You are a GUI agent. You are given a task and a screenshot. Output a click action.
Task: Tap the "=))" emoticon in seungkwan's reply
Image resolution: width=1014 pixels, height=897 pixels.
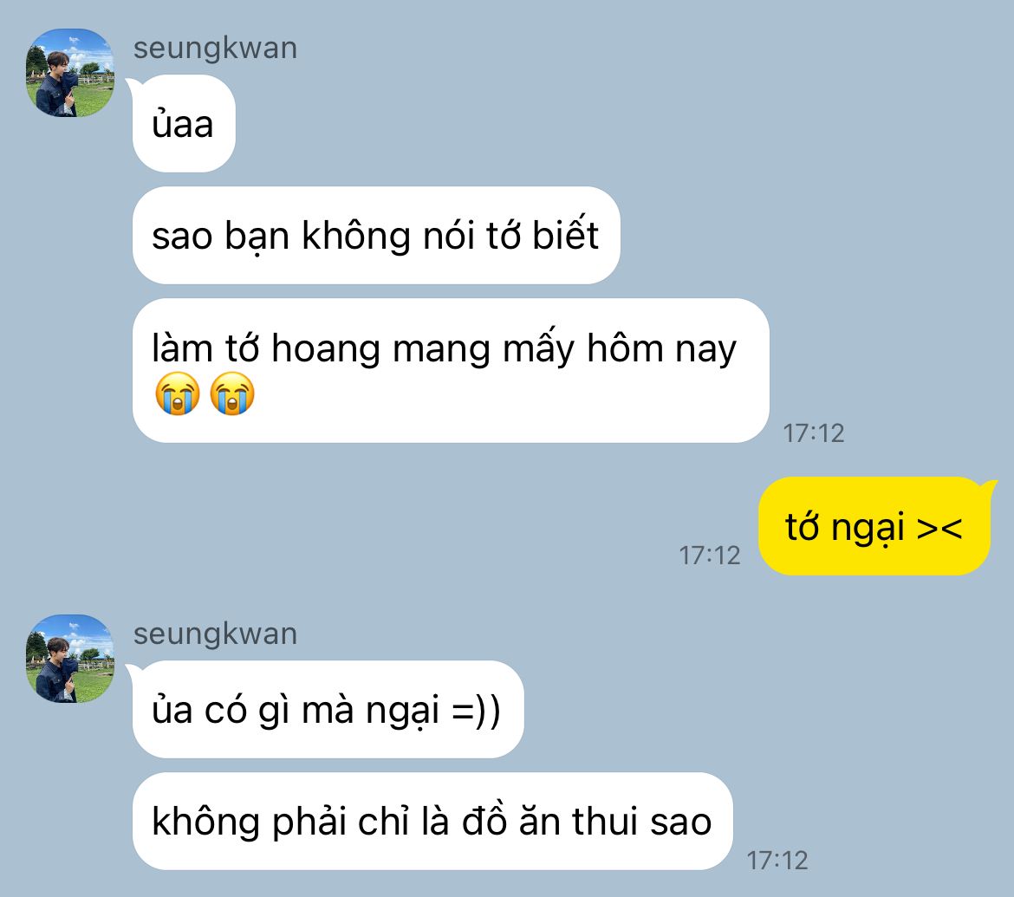[476, 711]
